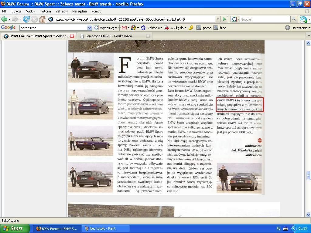Click the black BMW sedan photo

[91, 68]
